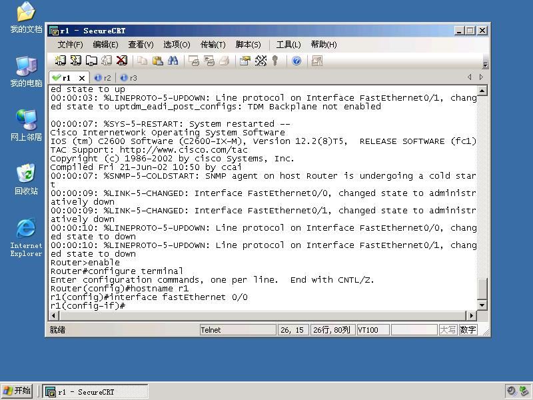Click the grayed-out SecureFX icon

tap(317, 61)
